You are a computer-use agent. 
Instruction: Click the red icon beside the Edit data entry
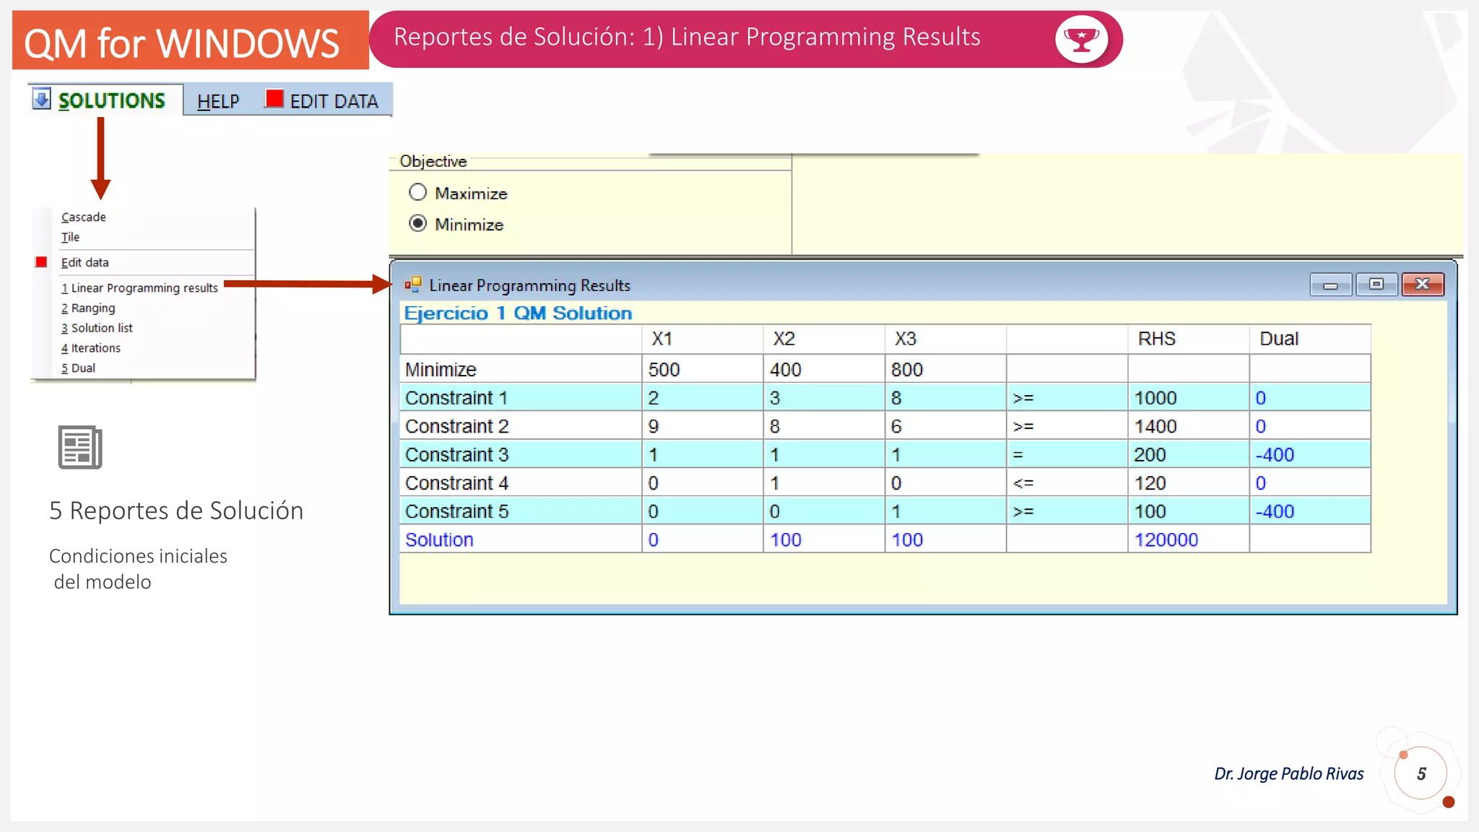(41, 262)
